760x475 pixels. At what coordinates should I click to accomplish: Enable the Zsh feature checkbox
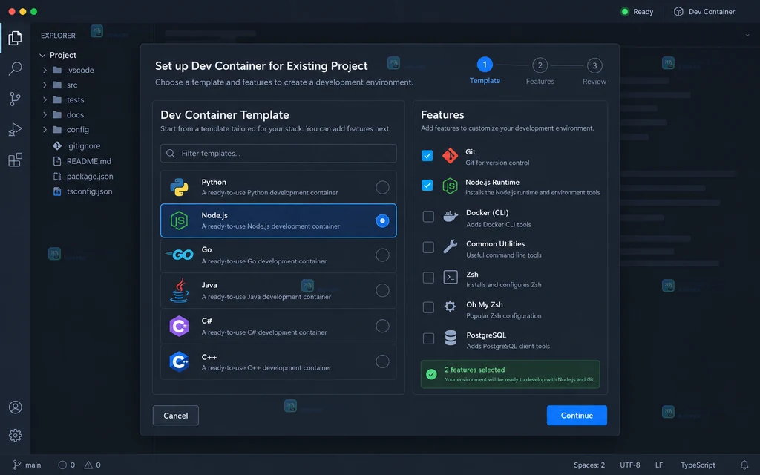click(428, 278)
